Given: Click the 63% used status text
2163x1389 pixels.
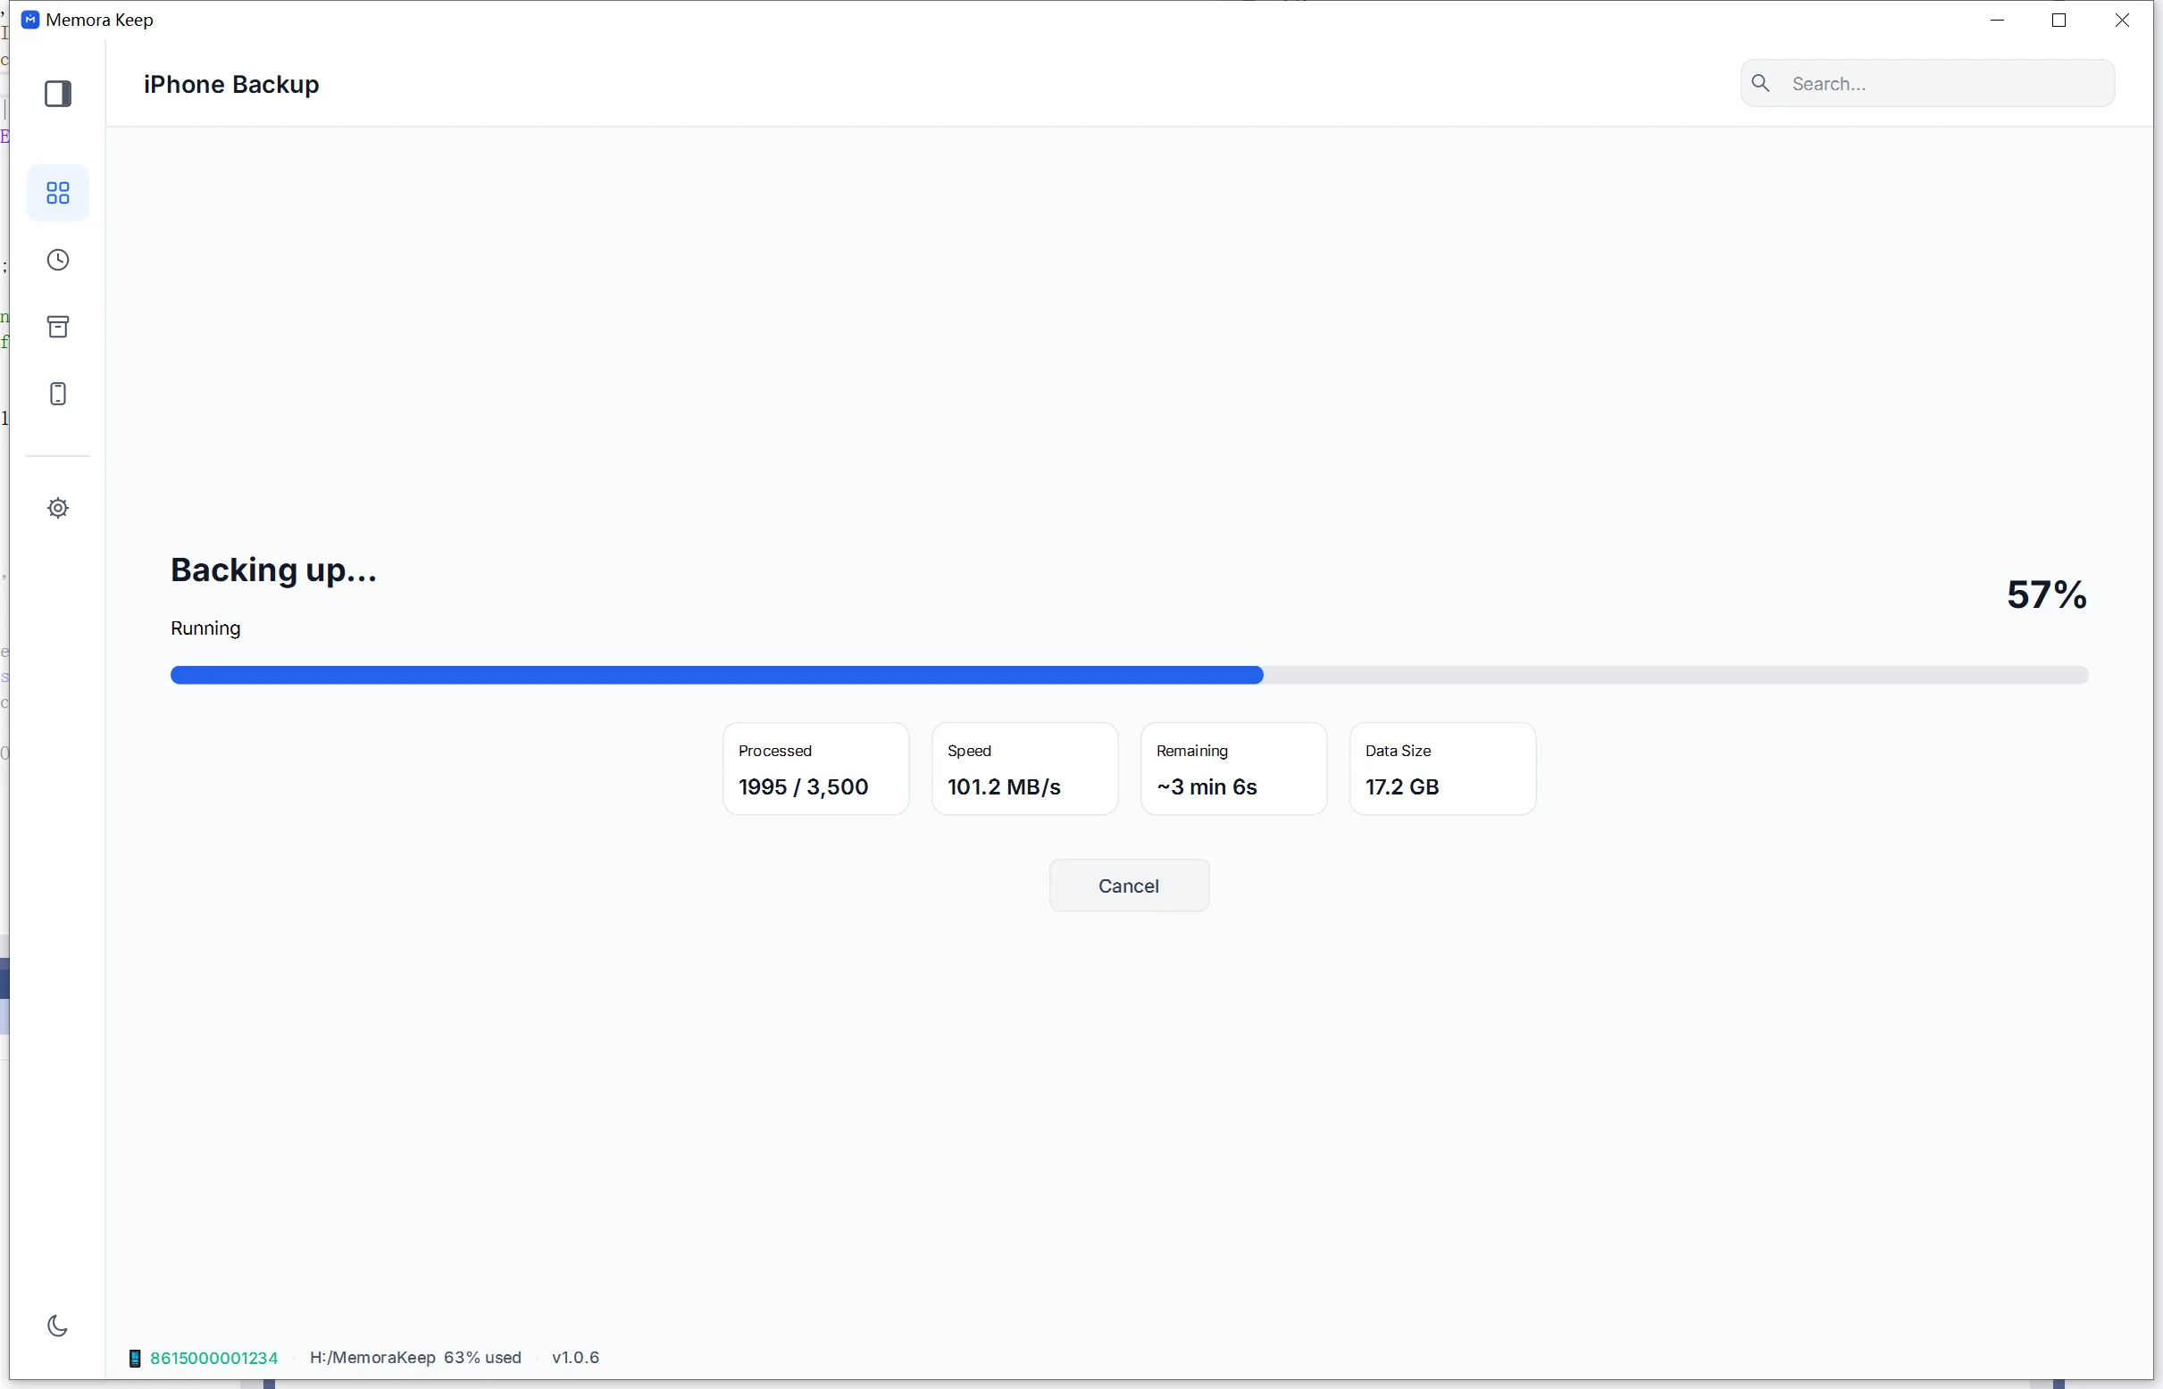Looking at the screenshot, I should coord(483,1358).
